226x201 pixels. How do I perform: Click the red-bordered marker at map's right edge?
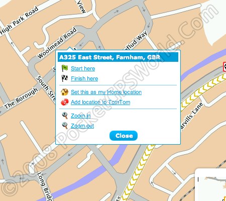click(224, 67)
